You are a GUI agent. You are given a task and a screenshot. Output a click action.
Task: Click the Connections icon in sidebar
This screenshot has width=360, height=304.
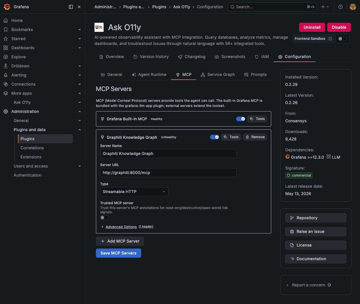point(6,84)
